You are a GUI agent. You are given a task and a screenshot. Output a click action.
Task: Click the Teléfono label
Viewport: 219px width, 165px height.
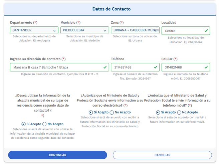[118, 59]
